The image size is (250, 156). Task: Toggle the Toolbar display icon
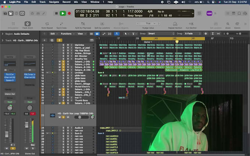(x=22, y=13)
